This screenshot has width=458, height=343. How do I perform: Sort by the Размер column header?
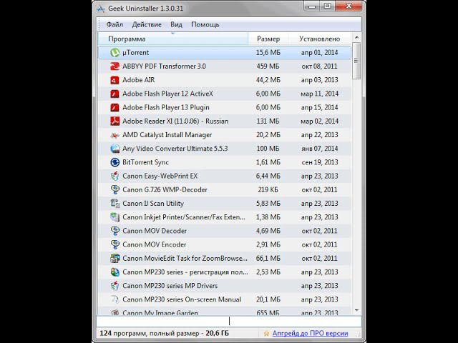click(x=268, y=39)
